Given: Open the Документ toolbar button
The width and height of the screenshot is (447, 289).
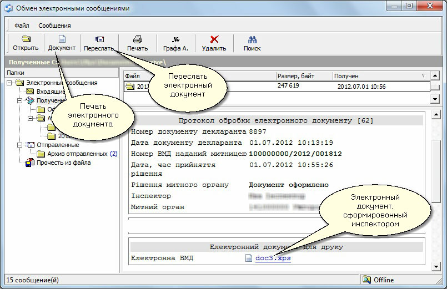Looking at the screenshot, I should pyautogui.click(x=62, y=43).
